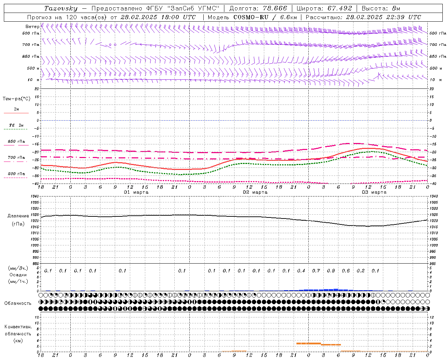Click the 500 гПа legend entry in temperature panel
Image resolution: width=448 pixels, height=358 pixels.
(x=16, y=174)
